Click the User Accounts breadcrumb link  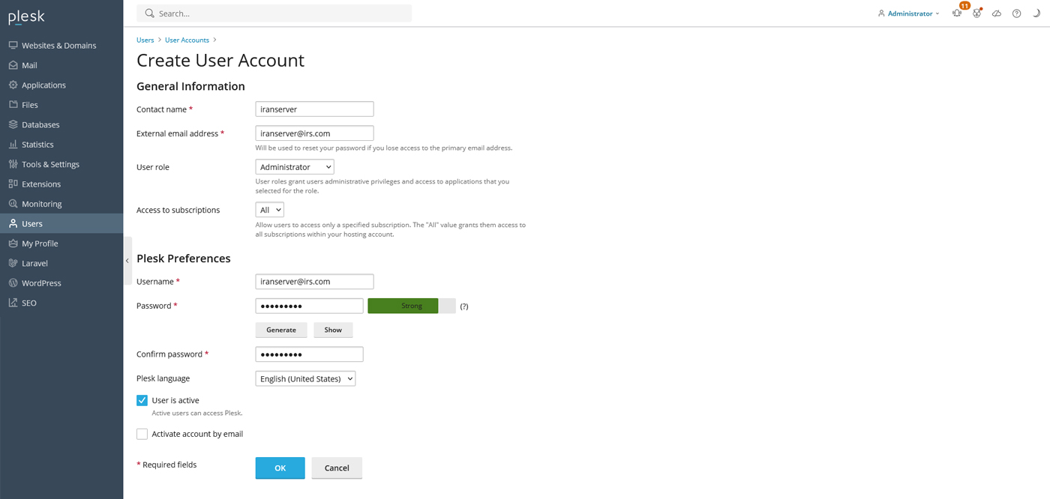pos(187,40)
